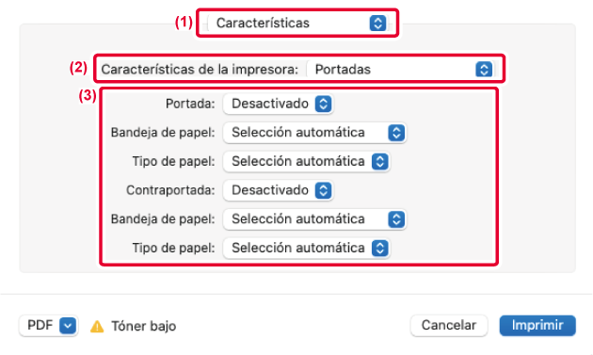Click the blue arrows next to Portadas
The width and height of the screenshot is (593, 355).
pyautogui.click(x=484, y=70)
